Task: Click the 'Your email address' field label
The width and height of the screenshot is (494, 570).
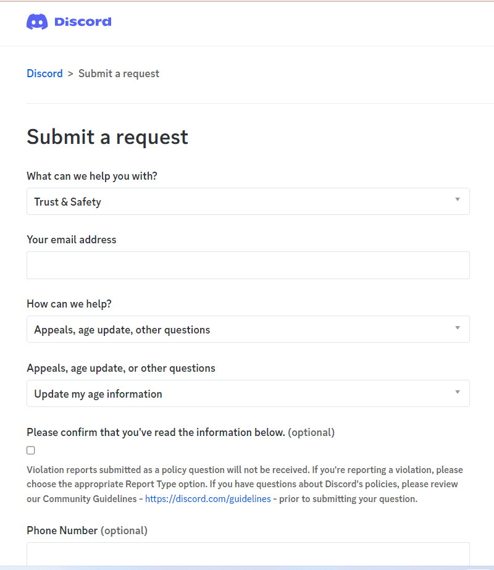Action: point(72,240)
